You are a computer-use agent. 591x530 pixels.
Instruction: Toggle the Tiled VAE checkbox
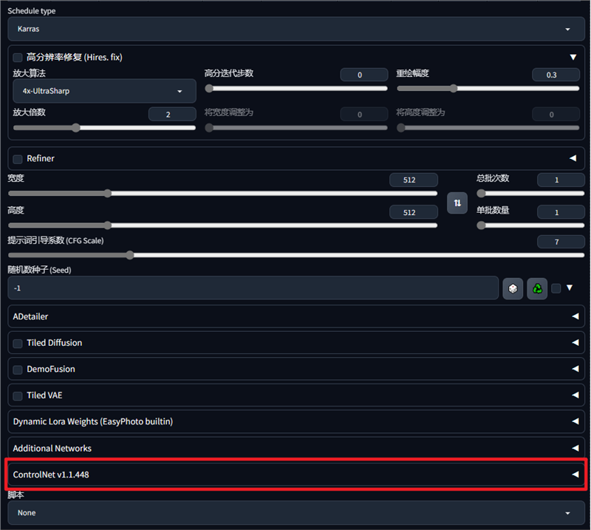click(18, 395)
